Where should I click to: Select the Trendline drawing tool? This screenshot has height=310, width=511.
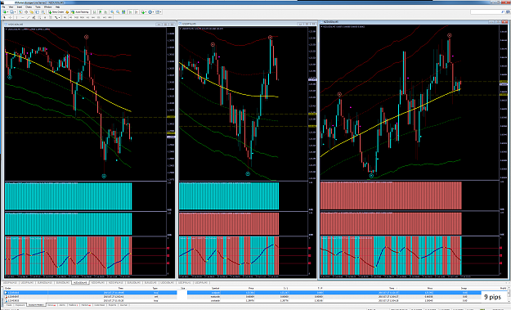(x=29, y=18)
